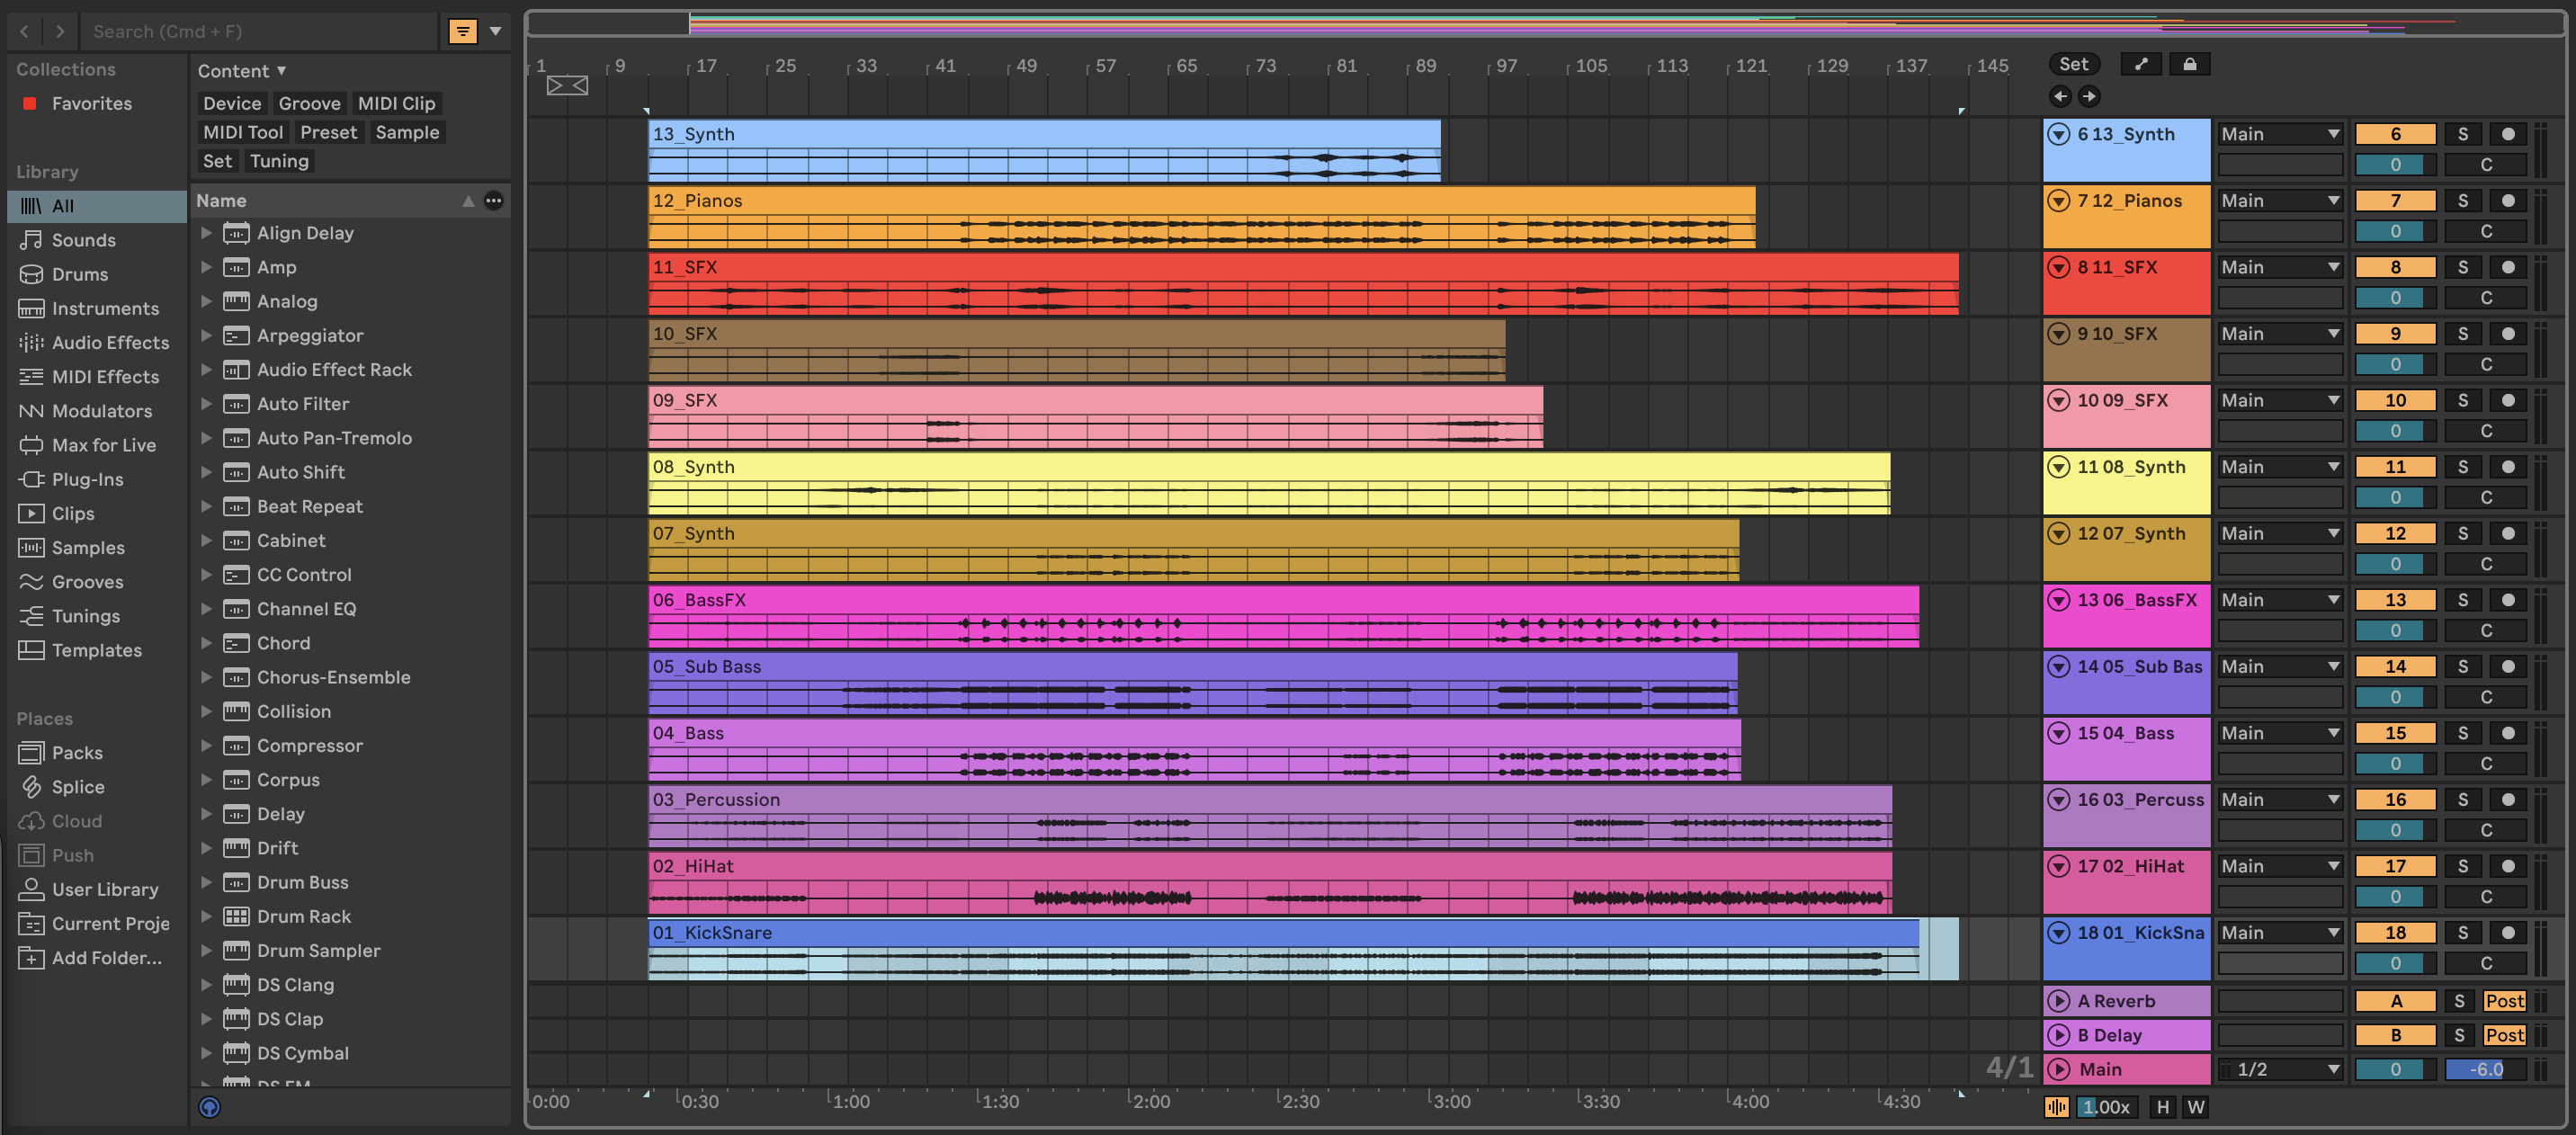Select the Tuning content filter tag

point(279,161)
